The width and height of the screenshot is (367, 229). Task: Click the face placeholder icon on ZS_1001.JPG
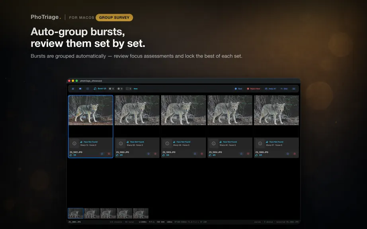(x=74, y=144)
